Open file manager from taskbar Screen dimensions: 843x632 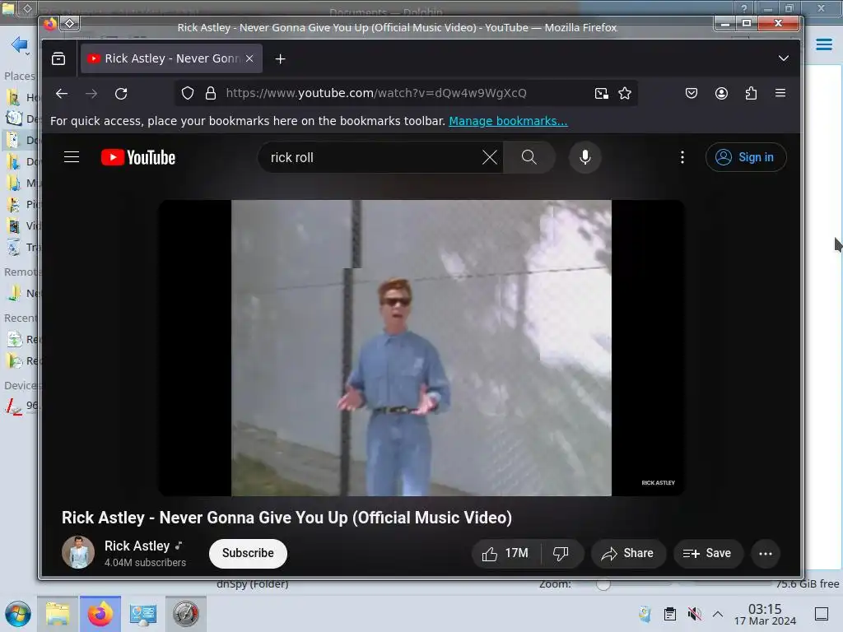coord(58,614)
